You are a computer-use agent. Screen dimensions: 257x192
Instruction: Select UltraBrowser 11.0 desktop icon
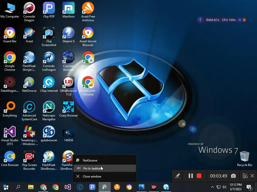pos(68,86)
